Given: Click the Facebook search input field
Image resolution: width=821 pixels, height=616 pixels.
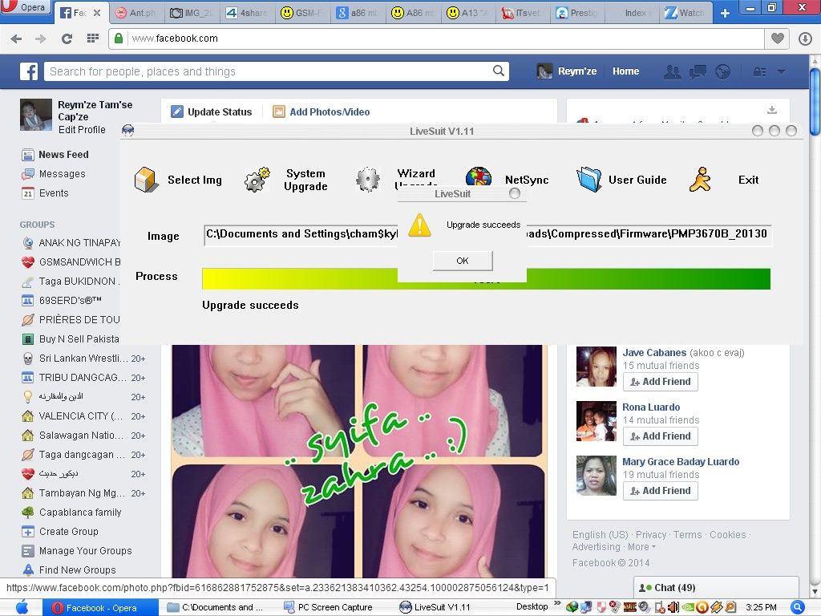Looking at the screenshot, I should pos(268,71).
